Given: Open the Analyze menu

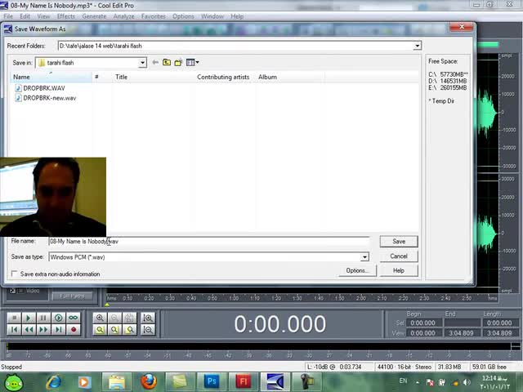Looking at the screenshot, I should (x=123, y=16).
